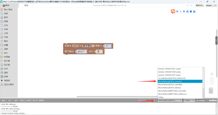This screenshot has width=218, height=115.
Task: Click the Sogou microphone voice input icon
Action: 184,12
